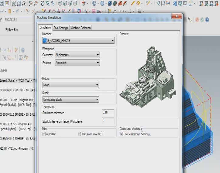Viewport: 220px width, 173px height.
Task: Click Stock to leave on Target Workpiece field
Action: (x=108, y=120)
